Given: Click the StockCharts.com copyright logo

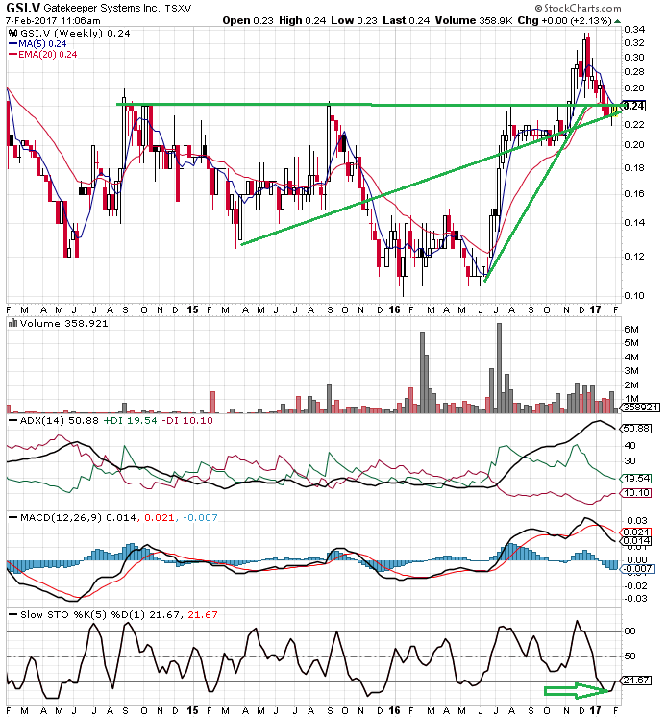Looking at the screenshot, I should coord(578,8).
